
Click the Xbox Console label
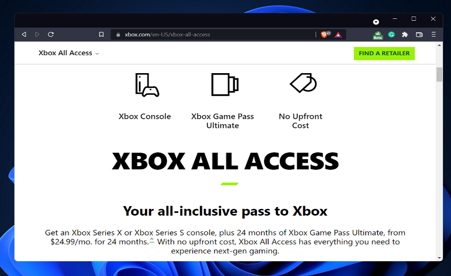point(145,116)
